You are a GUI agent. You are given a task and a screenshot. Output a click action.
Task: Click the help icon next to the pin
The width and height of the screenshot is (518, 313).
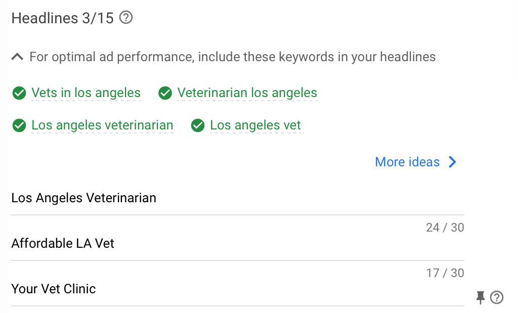coord(497,297)
